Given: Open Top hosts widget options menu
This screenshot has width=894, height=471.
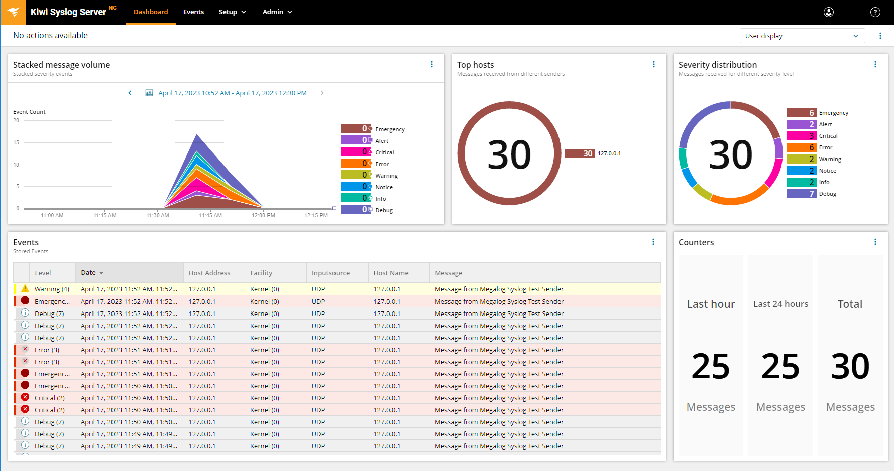Looking at the screenshot, I should (x=653, y=64).
